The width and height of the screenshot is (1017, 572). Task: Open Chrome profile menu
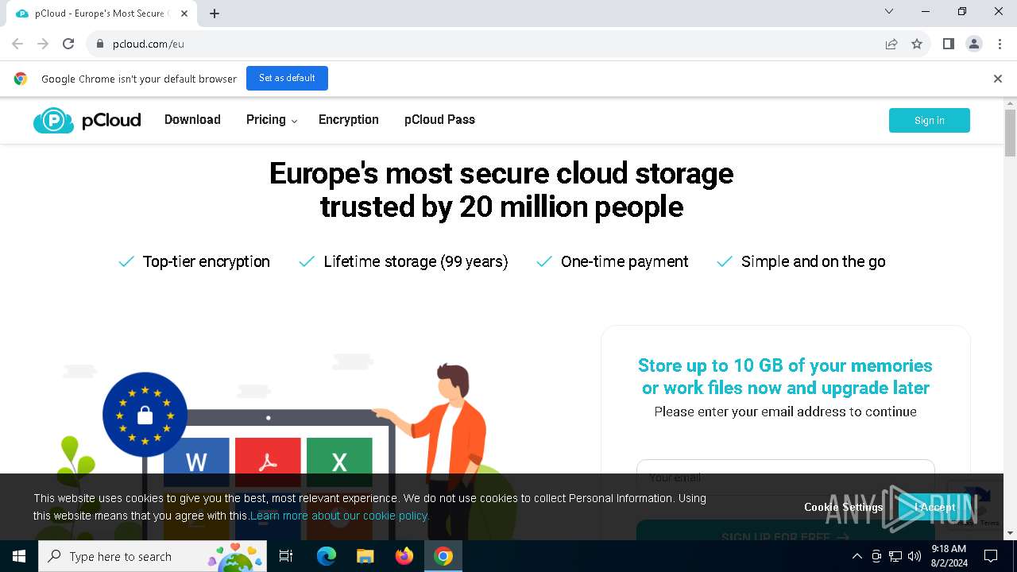point(974,44)
